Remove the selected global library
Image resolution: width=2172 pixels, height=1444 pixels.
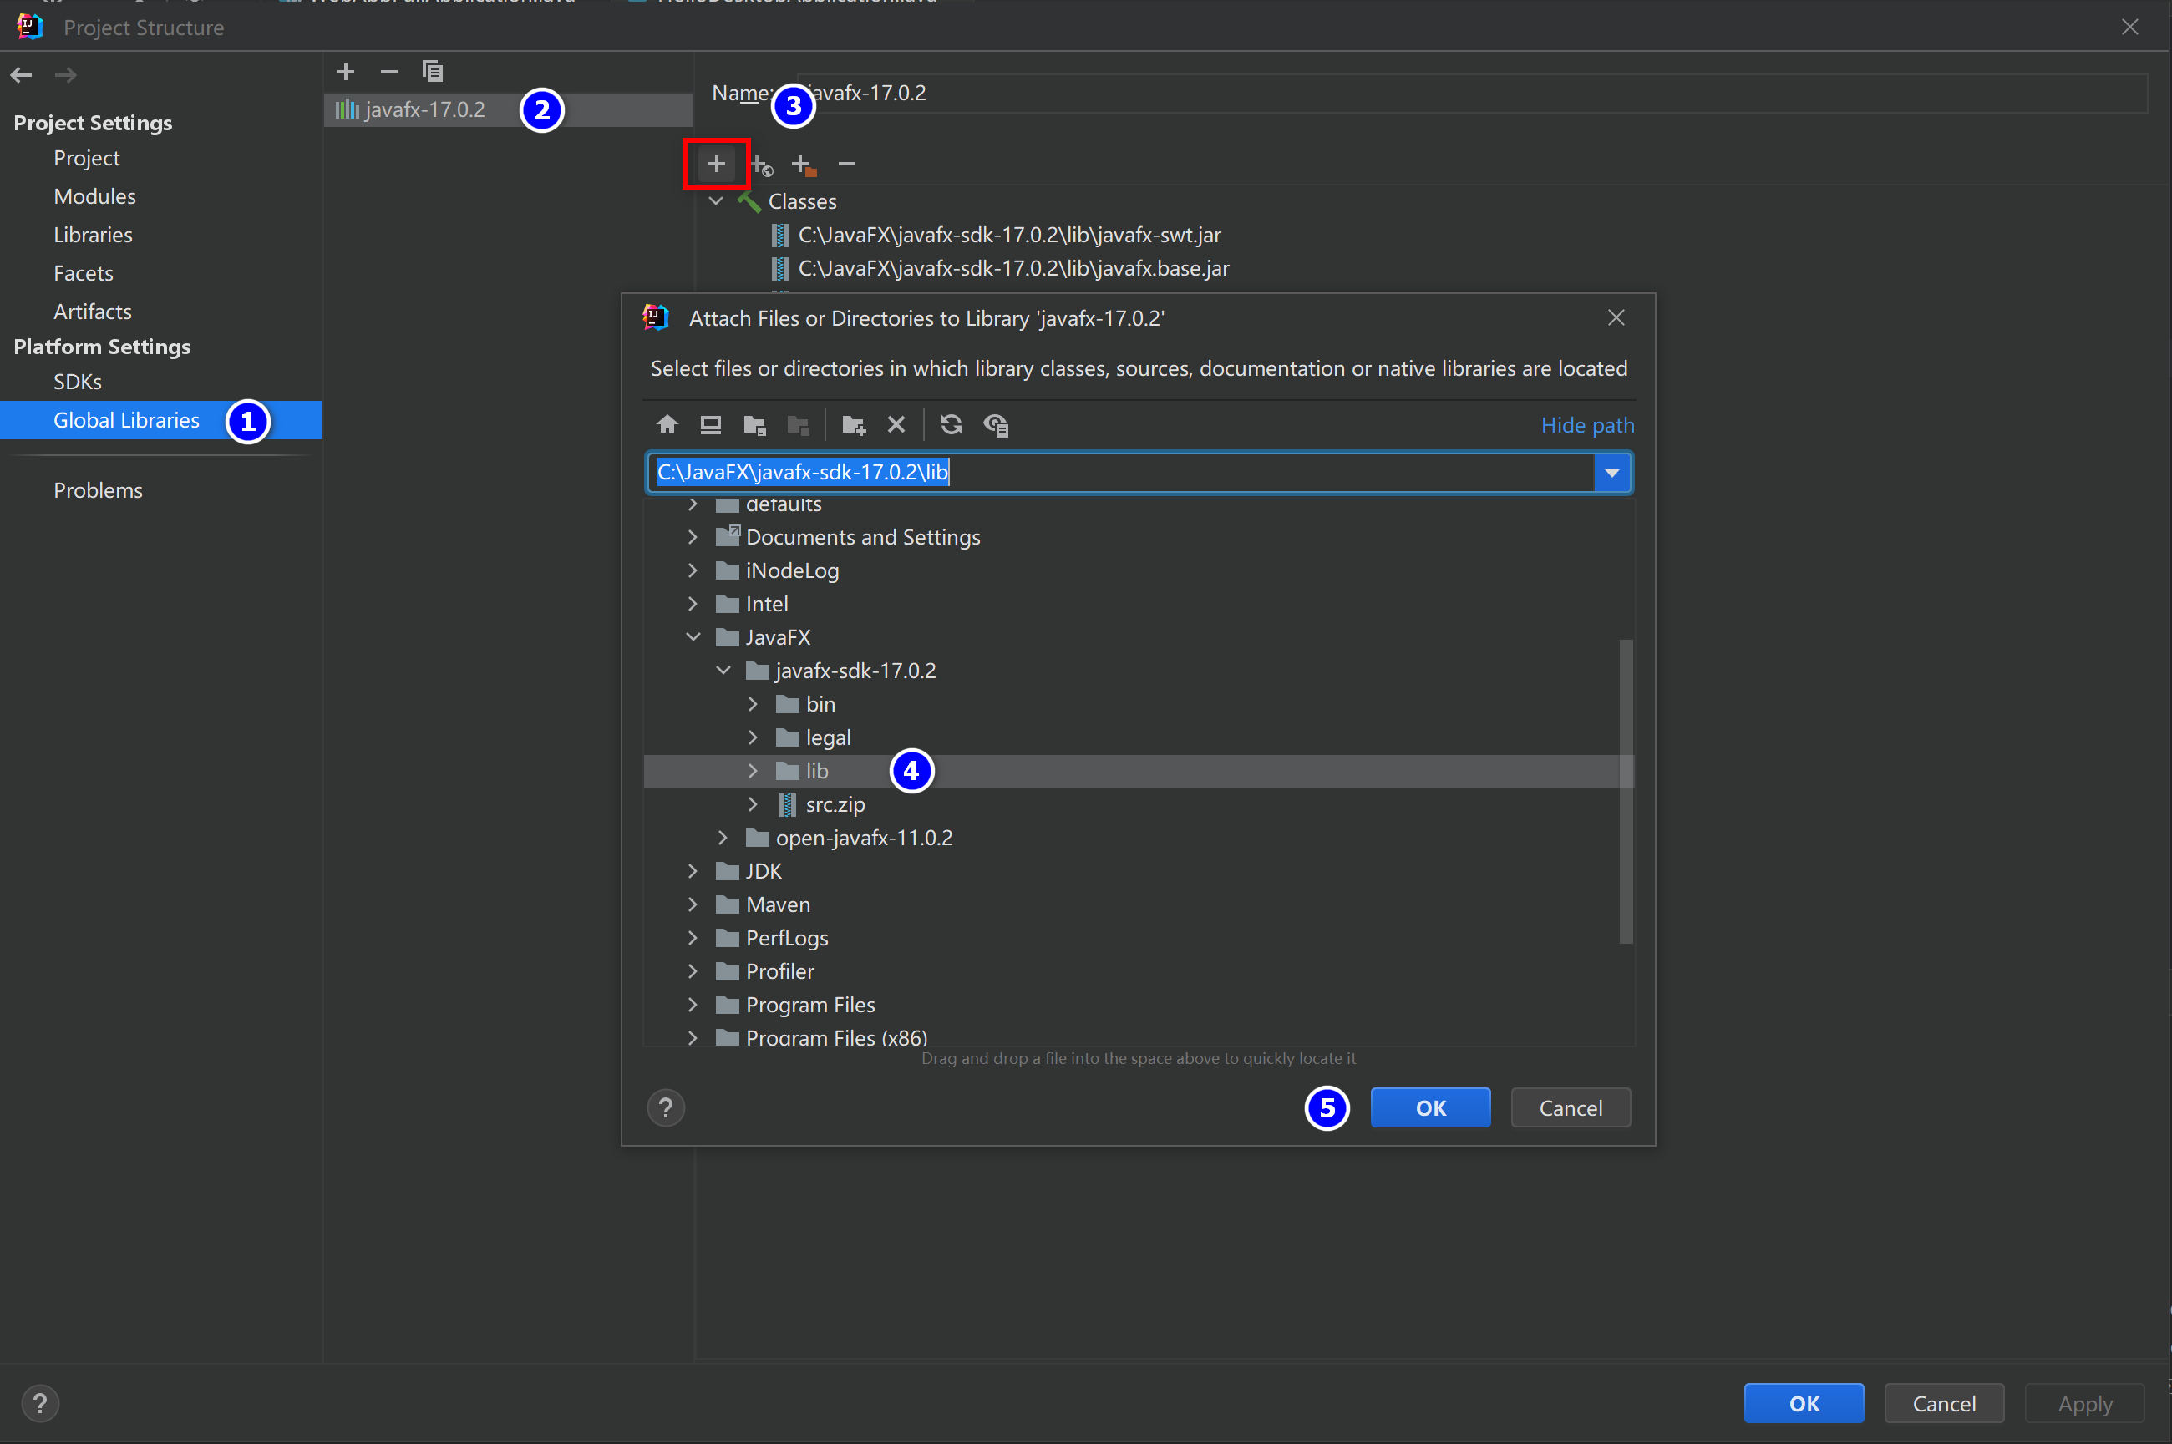pos(388,71)
